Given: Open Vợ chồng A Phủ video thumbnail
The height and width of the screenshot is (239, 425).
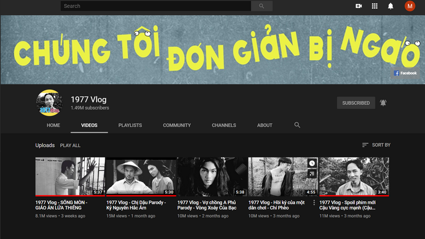Looking at the screenshot, I should 212,177.
